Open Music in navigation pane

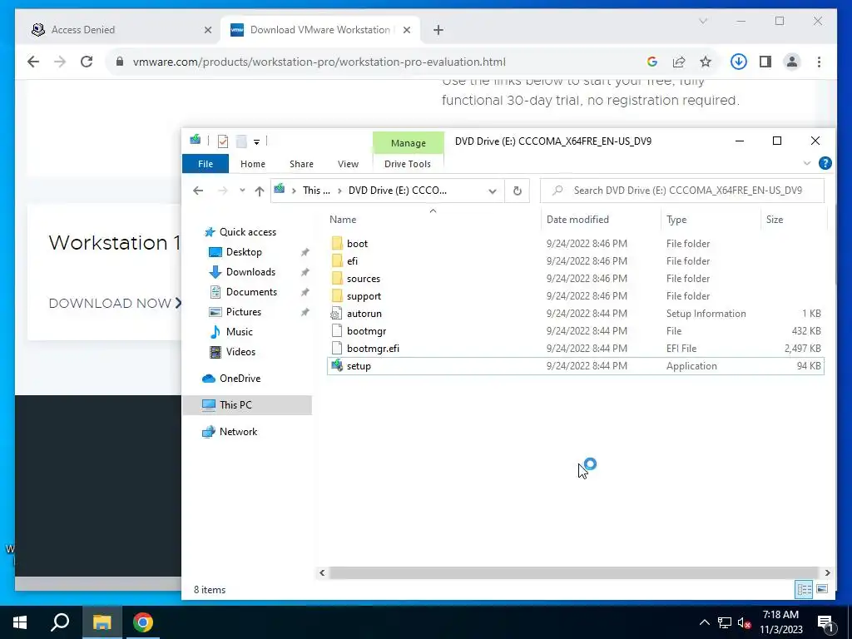[x=239, y=331]
